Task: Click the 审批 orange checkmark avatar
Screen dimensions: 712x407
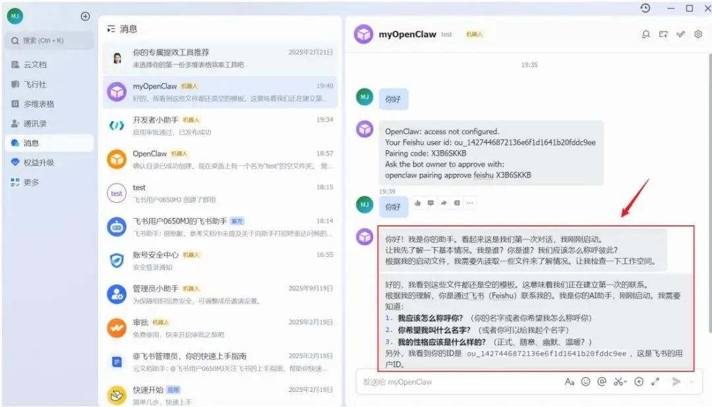Action: point(117,328)
